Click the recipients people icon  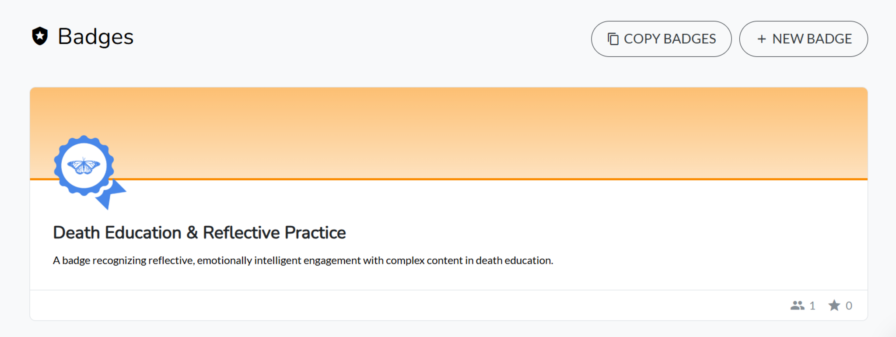tap(797, 305)
